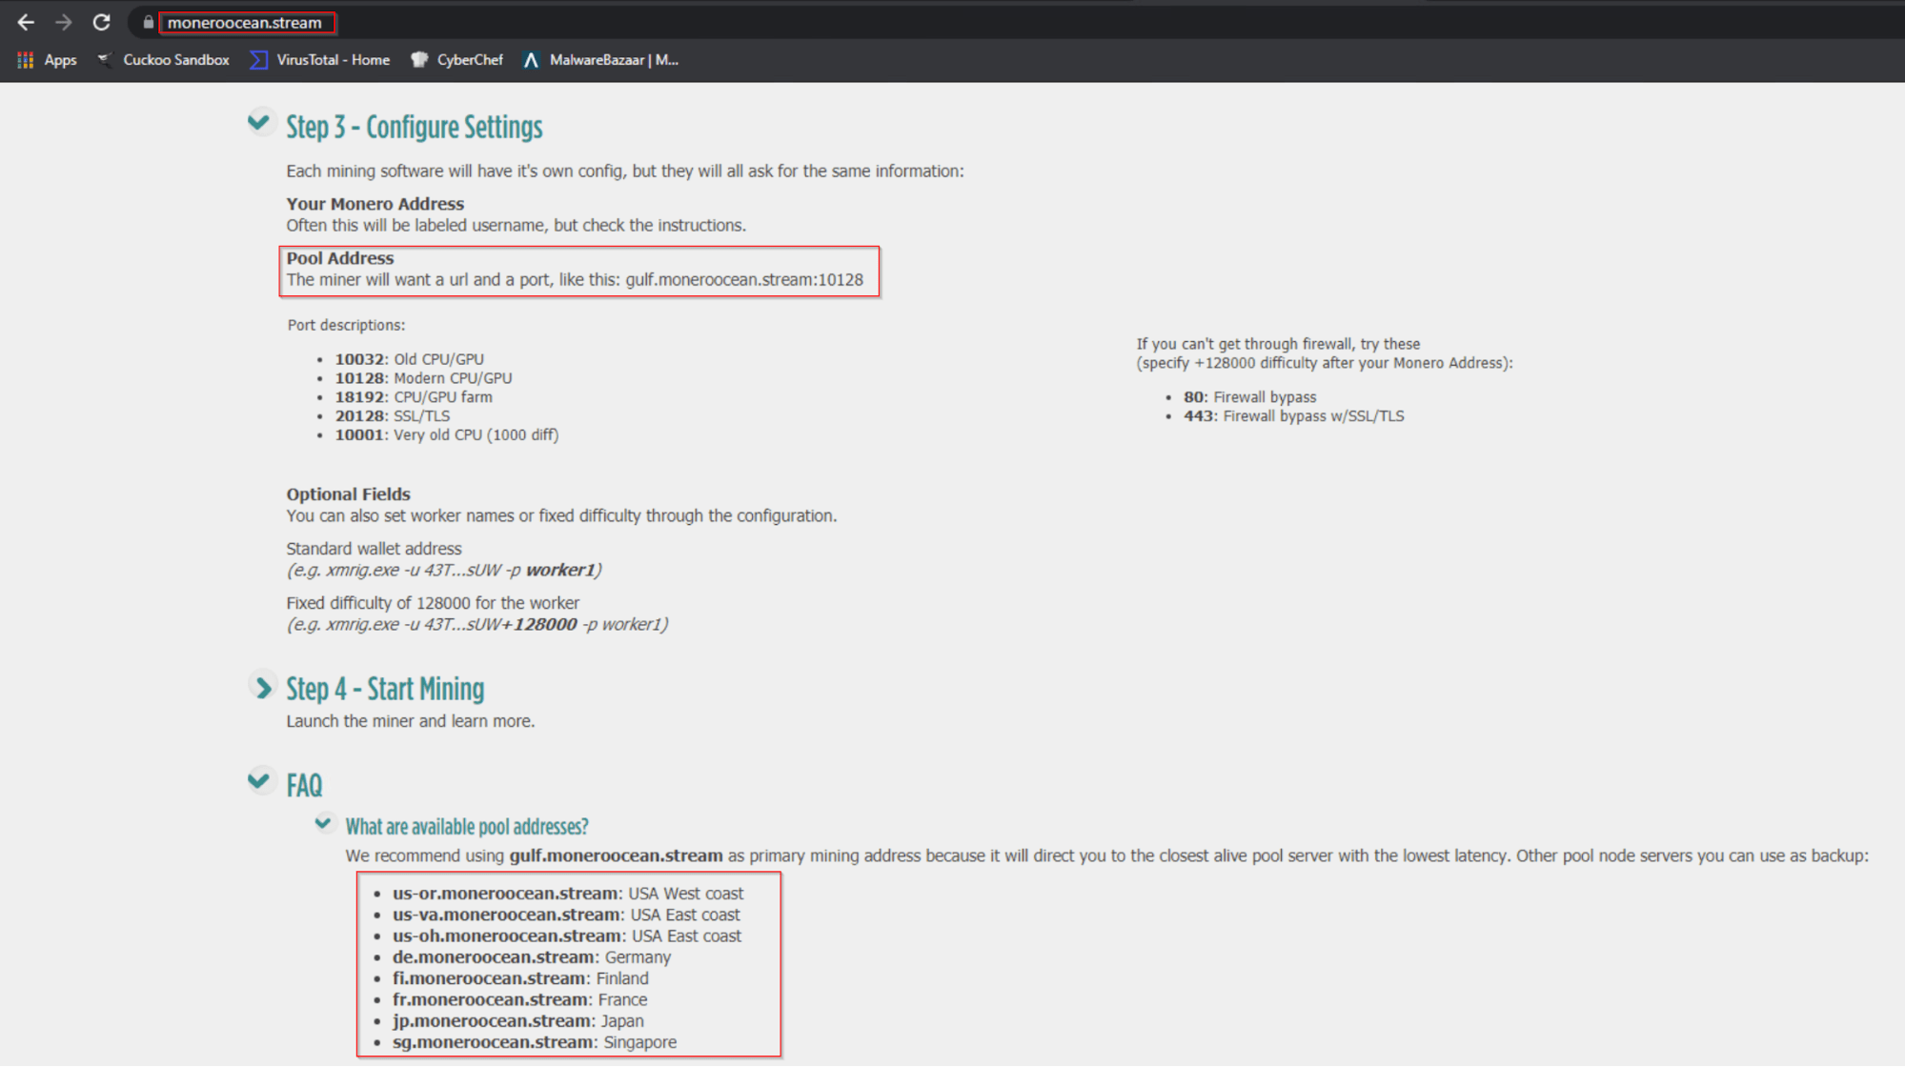Click the gulf.moneroocean.stream:10128 example text

744,280
